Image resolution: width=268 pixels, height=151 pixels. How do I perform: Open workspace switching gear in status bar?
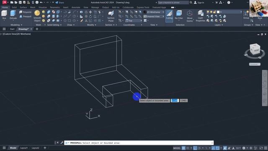244,148
